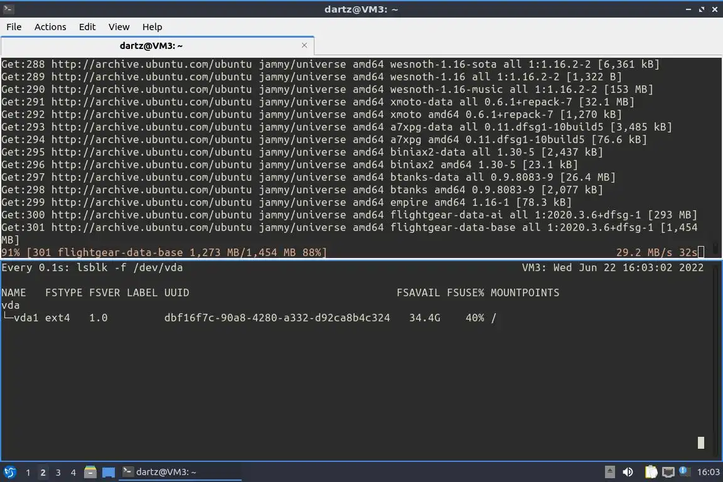Image resolution: width=723 pixels, height=482 pixels.
Task: Click the 29.2 MB/s download speed
Action: (644, 252)
